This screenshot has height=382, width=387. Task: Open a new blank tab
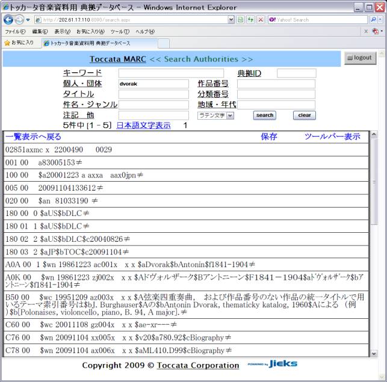pyautogui.click(x=164, y=43)
